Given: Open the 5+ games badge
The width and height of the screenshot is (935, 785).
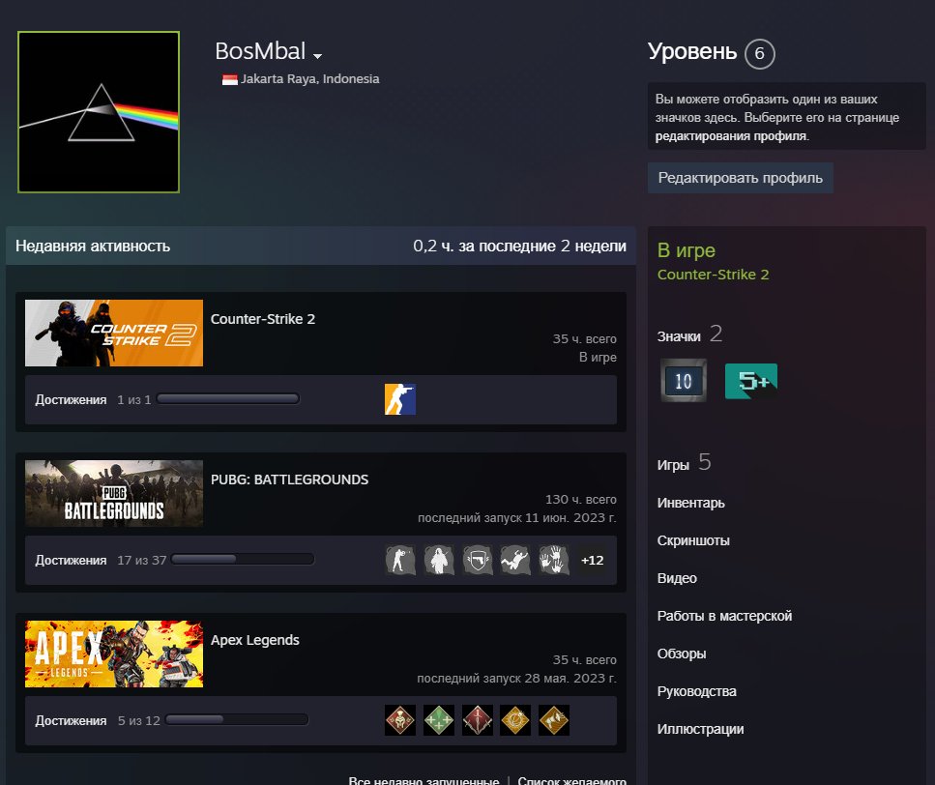Looking at the screenshot, I should click(750, 381).
